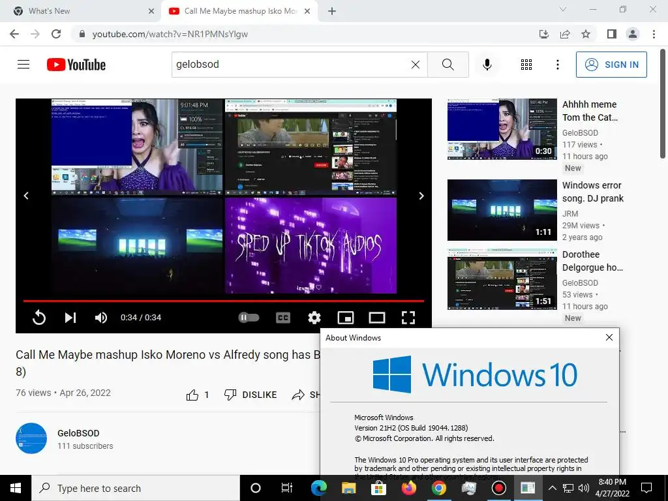Open YouTube settings three-dot menu
Viewport: 668px width, 501px height.
pos(557,65)
